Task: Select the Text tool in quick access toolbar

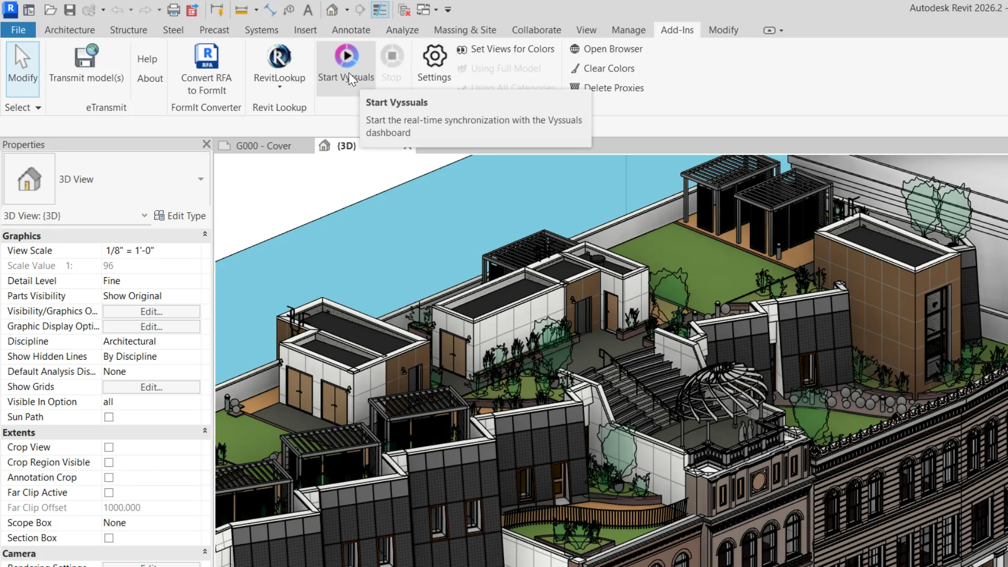Action: click(x=308, y=10)
